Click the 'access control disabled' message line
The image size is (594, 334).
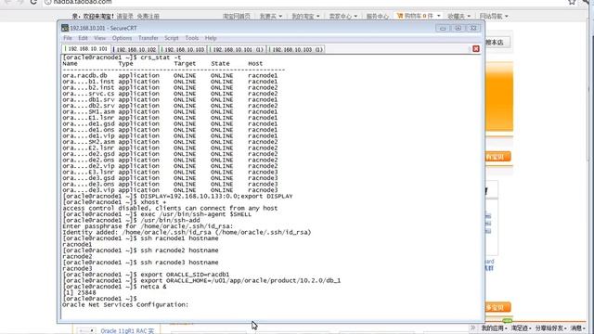pyautogui.click(x=170, y=208)
